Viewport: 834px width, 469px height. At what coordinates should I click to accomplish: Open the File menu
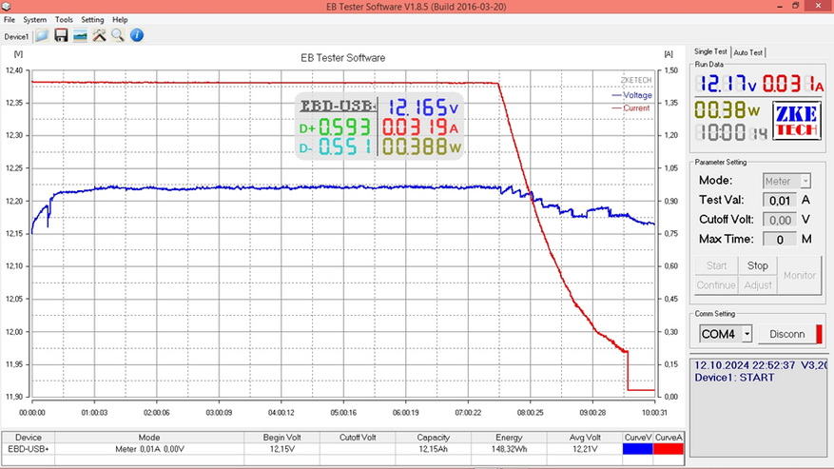point(10,20)
